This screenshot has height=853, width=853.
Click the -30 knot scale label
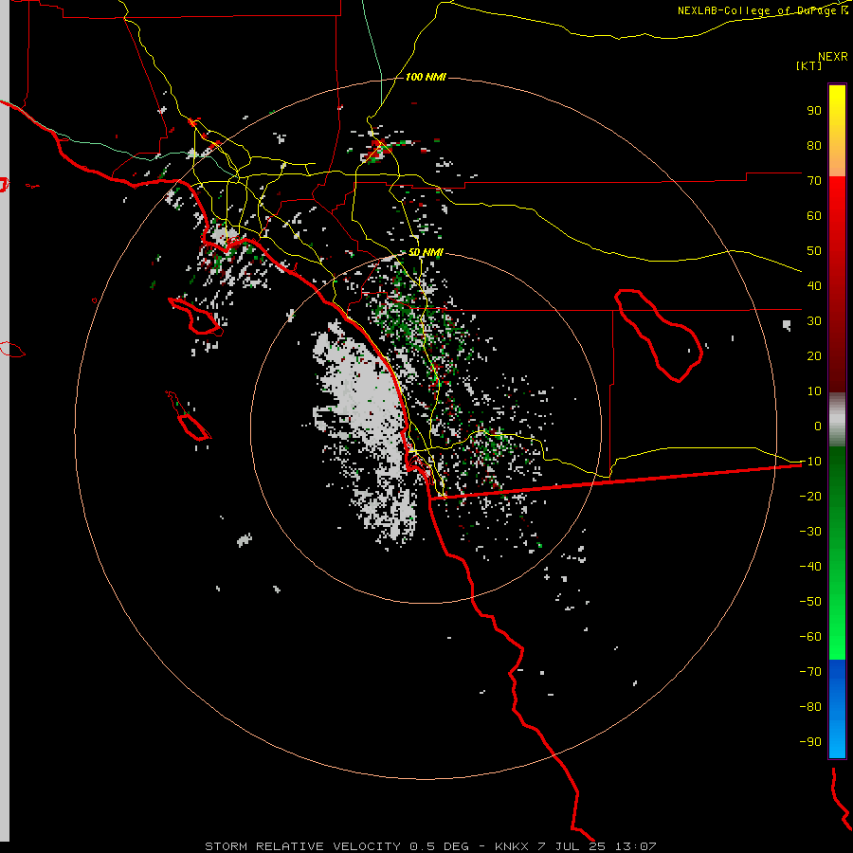click(x=810, y=532)
